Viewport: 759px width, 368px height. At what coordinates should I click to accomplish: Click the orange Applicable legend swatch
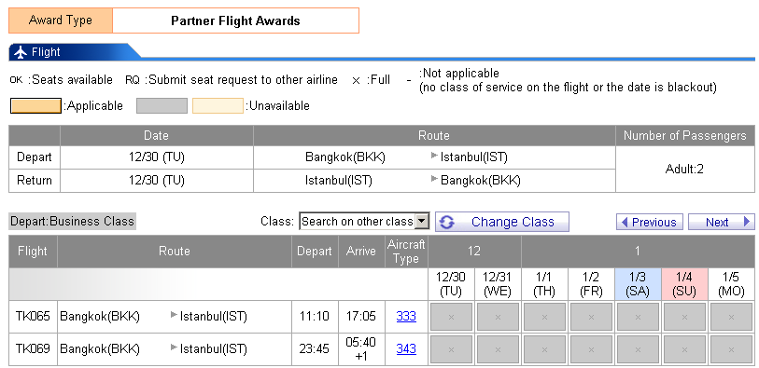point(35,106)
